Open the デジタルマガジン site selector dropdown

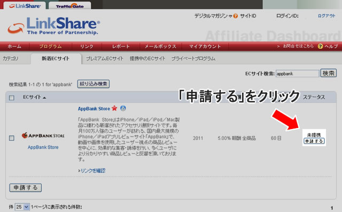point(230,16)
